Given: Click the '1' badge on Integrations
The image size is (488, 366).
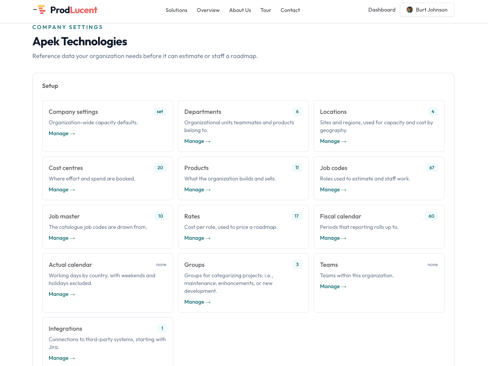Looking at the screenshot, I should pyautogui.click(x=162, y=328).
